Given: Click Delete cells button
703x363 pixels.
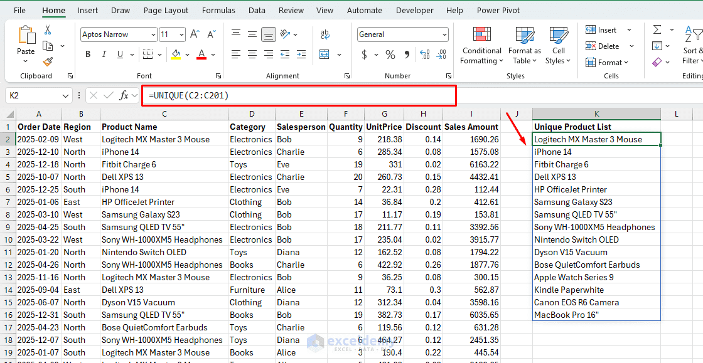Looking at the screenshot, I should (603, 46).
